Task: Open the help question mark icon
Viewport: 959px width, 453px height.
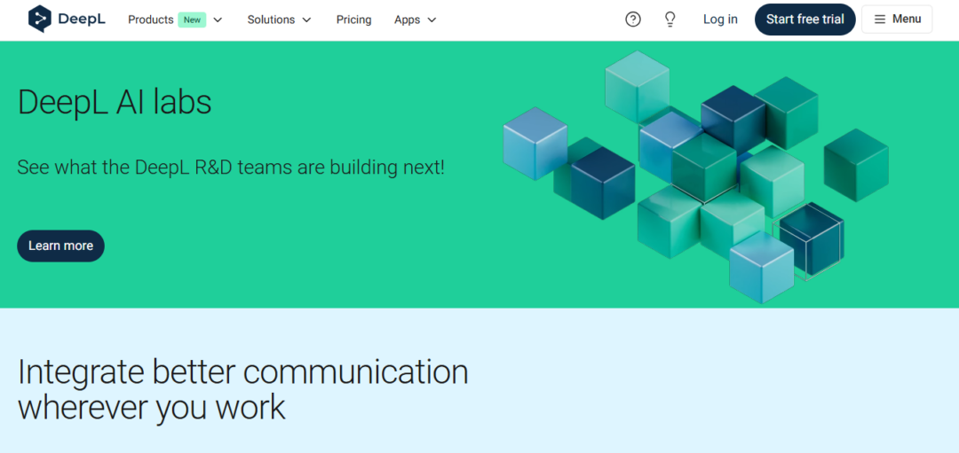Action: pyautogui.click(x=633, y=20)
